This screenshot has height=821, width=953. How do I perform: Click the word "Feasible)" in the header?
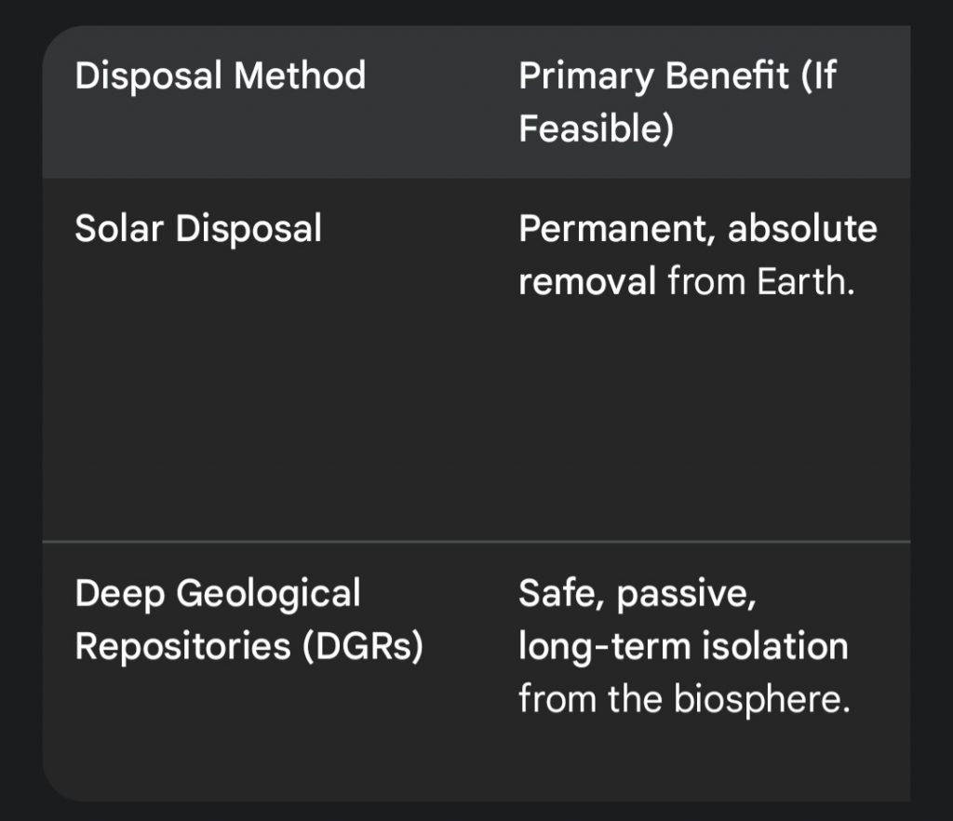596,128
